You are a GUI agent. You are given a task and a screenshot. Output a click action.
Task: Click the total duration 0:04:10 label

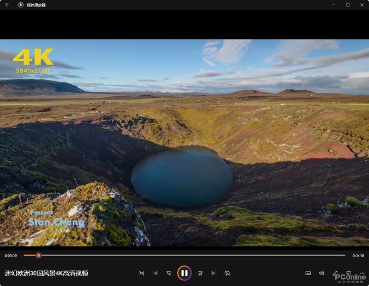(358, 256)
